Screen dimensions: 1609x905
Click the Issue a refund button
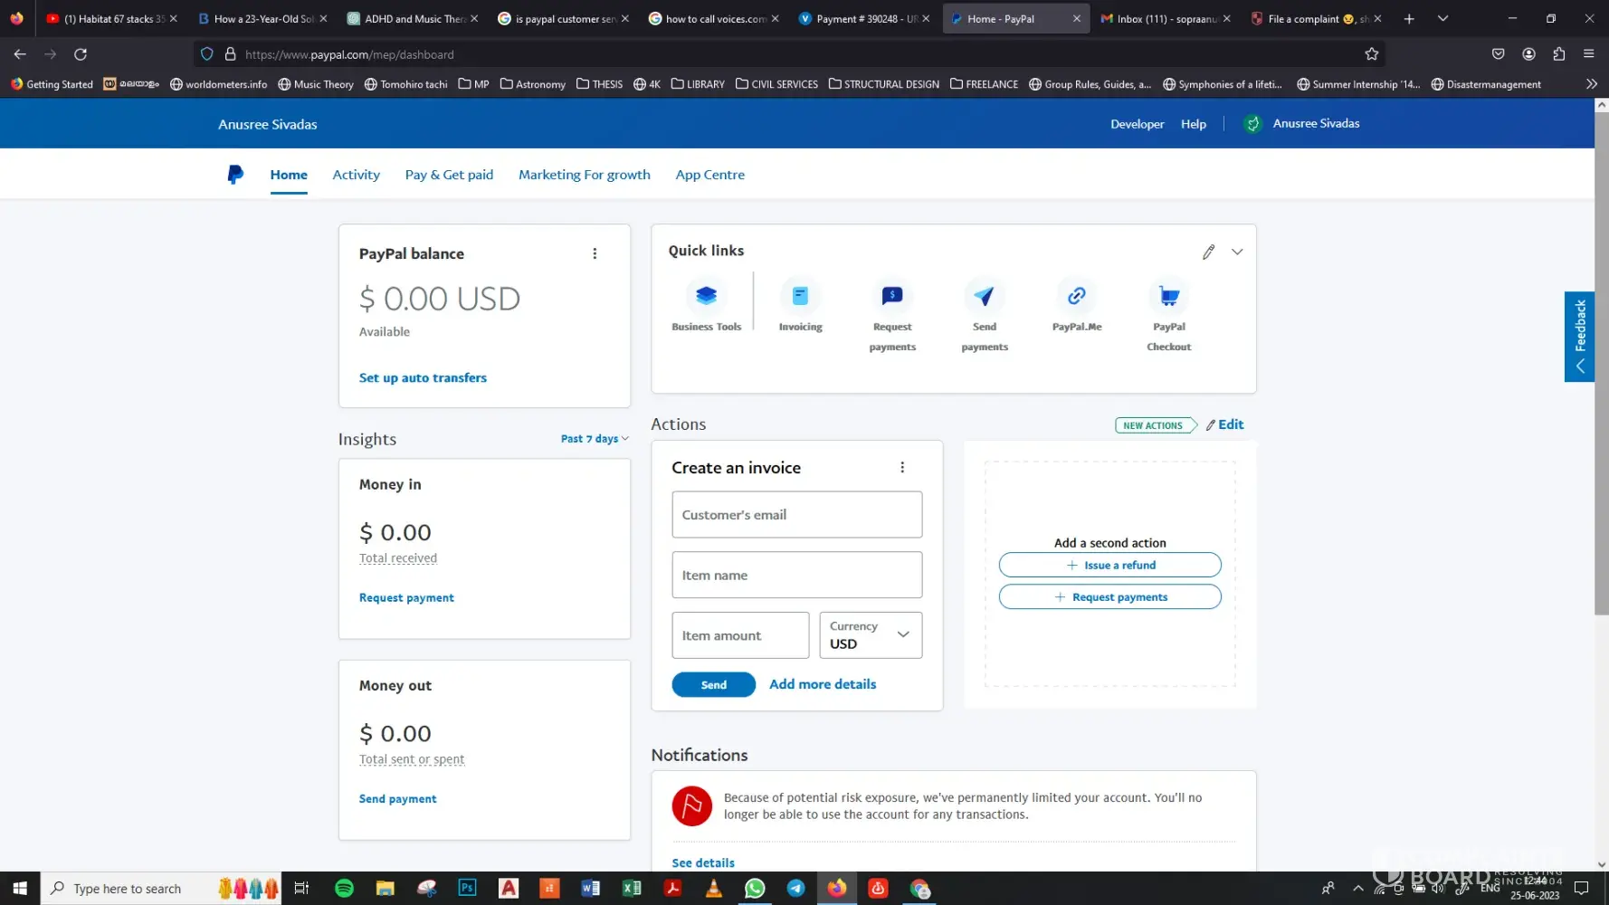(x=1109, y=565)
